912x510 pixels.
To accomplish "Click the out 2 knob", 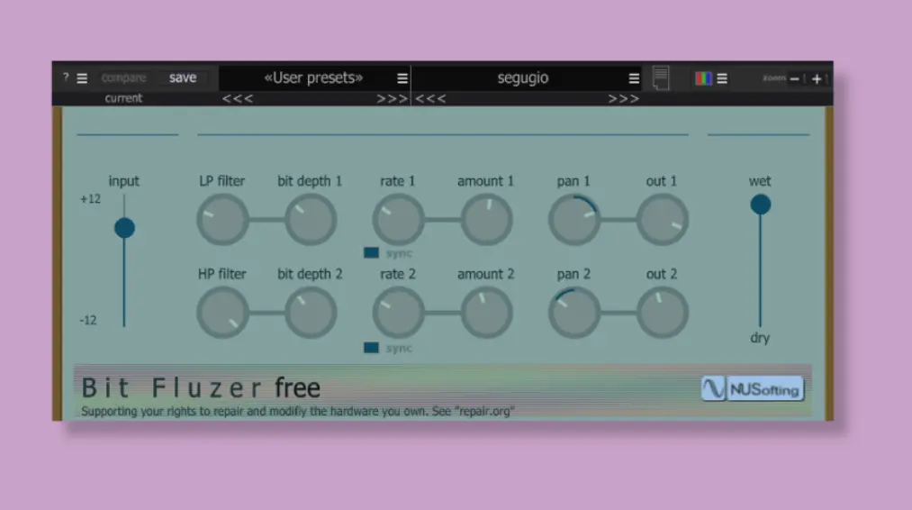I will coord(663,313).
